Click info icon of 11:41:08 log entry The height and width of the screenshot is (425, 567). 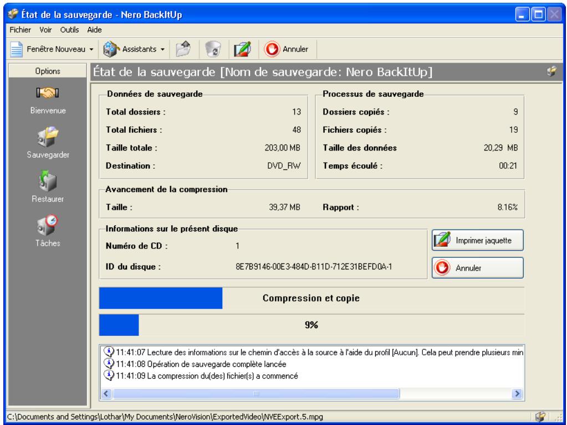coord(109,363)
